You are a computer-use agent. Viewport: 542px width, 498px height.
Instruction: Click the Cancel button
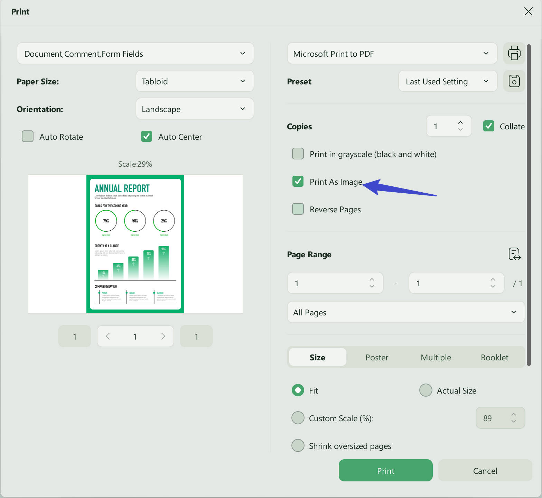pos(485,470)
